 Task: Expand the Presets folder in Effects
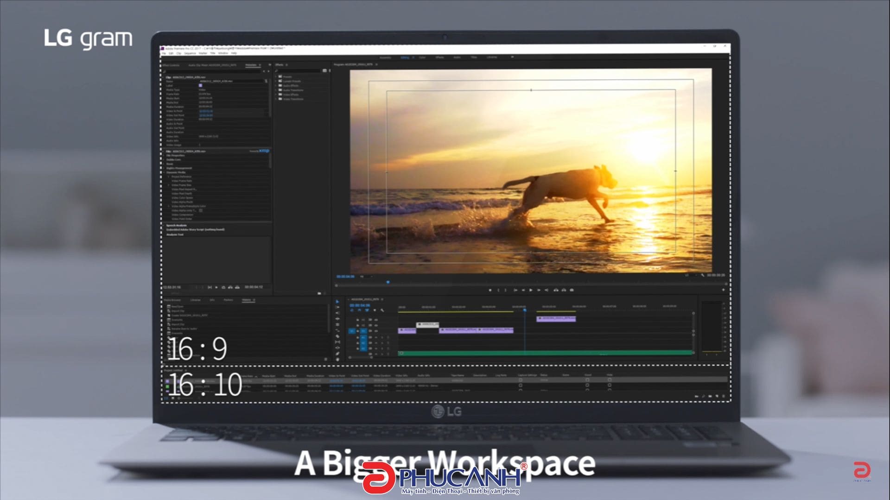click(x=276, y=77)
